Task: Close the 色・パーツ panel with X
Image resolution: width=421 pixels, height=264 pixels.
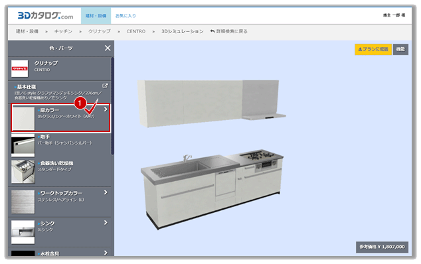Action: [x=108, y=48]
